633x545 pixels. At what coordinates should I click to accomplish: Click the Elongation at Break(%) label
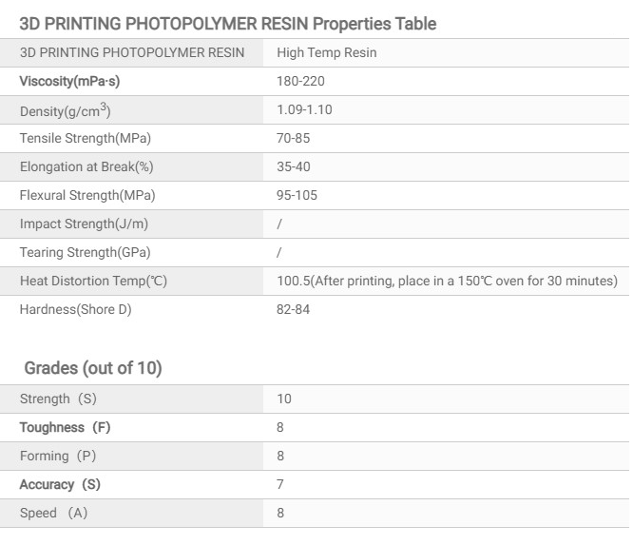(x=84, y=166)
